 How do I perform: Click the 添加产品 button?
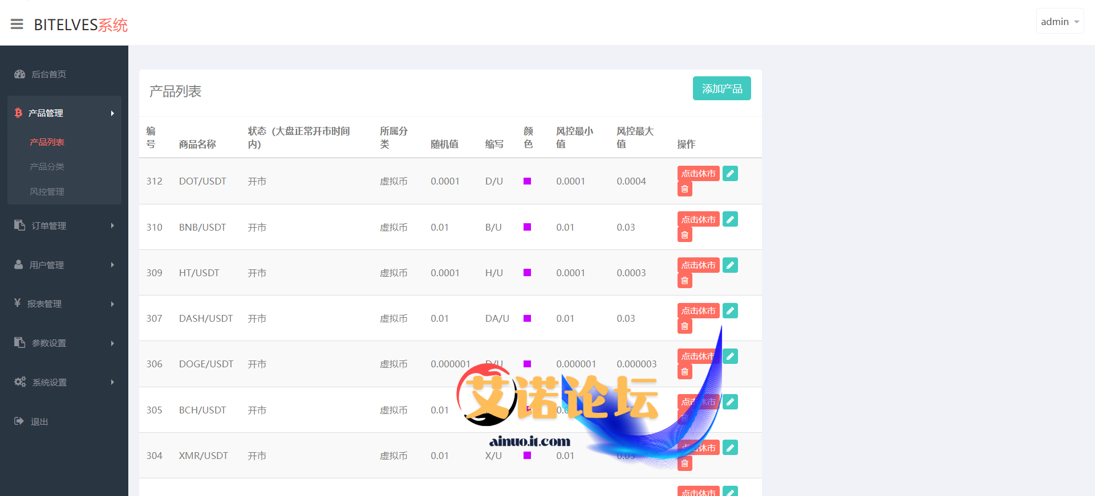(721, 88)
